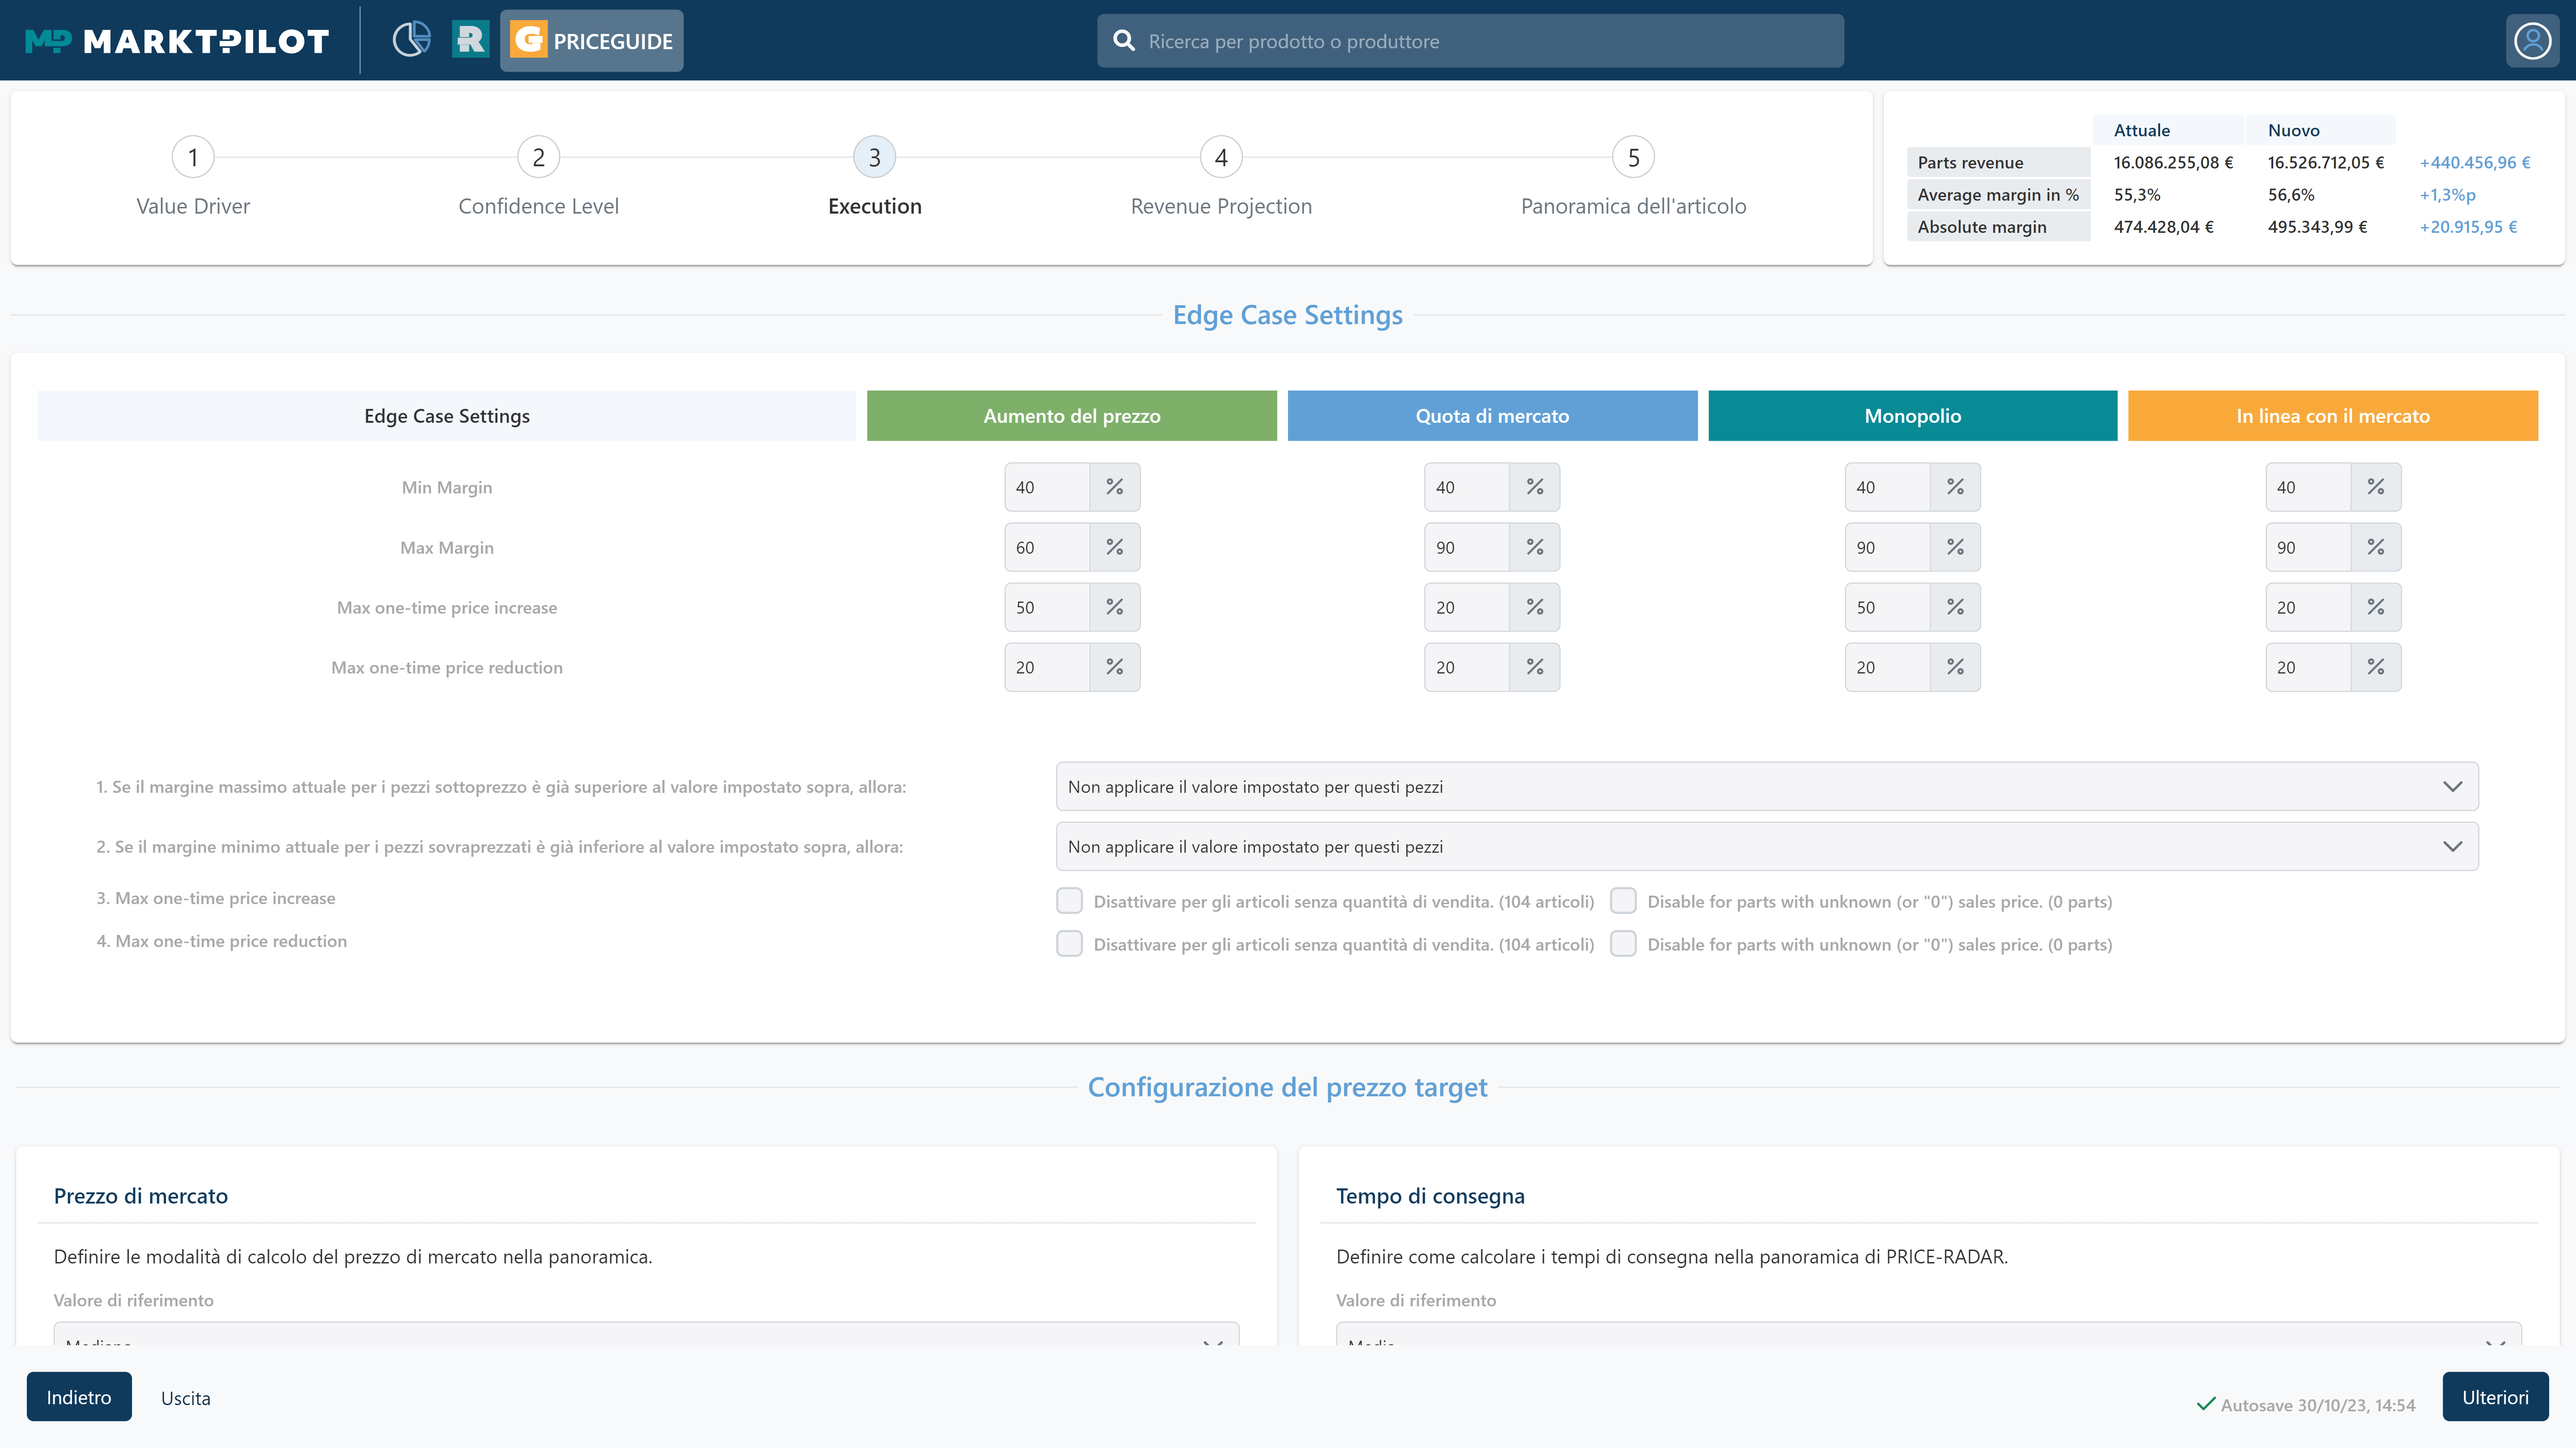Click the green Aumento del prezzo header
The image size is (2576, 1448).
click(1071, 416)
